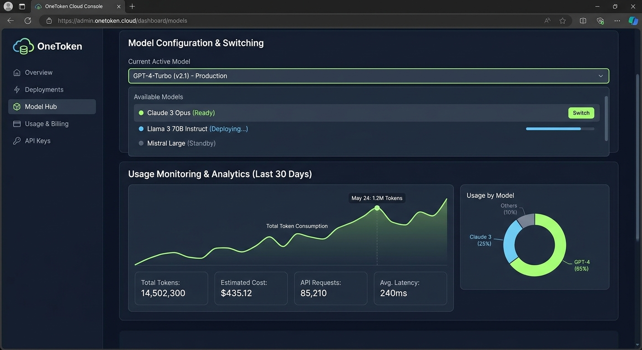The height and width of the screenshot is (350, 642).
Task: Switch to Claude 3 Opus with Switch button
Action: tap(581, 113)
